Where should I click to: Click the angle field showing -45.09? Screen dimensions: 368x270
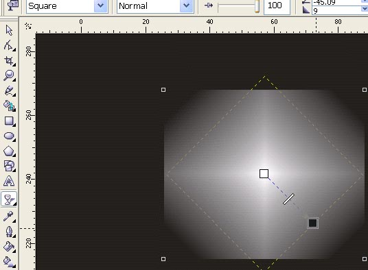[336, 2]
